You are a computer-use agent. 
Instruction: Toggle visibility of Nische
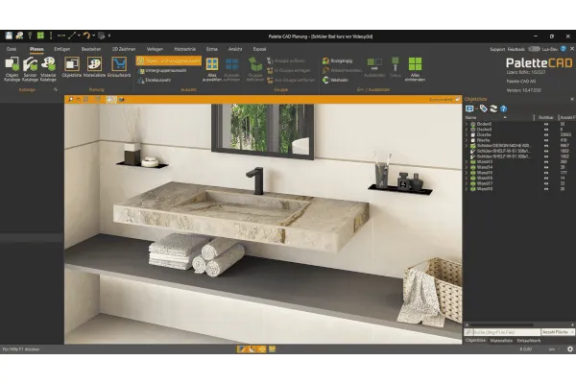(x=546, y=140)
